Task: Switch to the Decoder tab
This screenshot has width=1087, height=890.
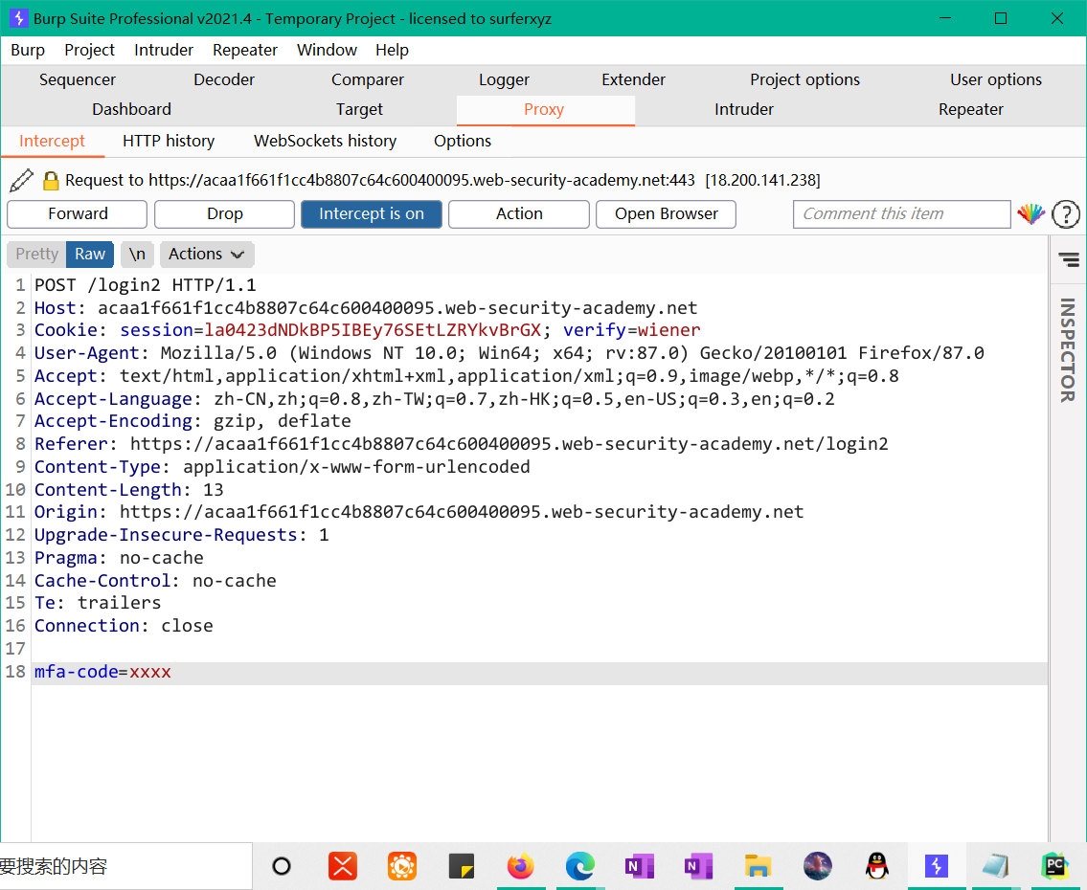Action: [x=224, y=79]
